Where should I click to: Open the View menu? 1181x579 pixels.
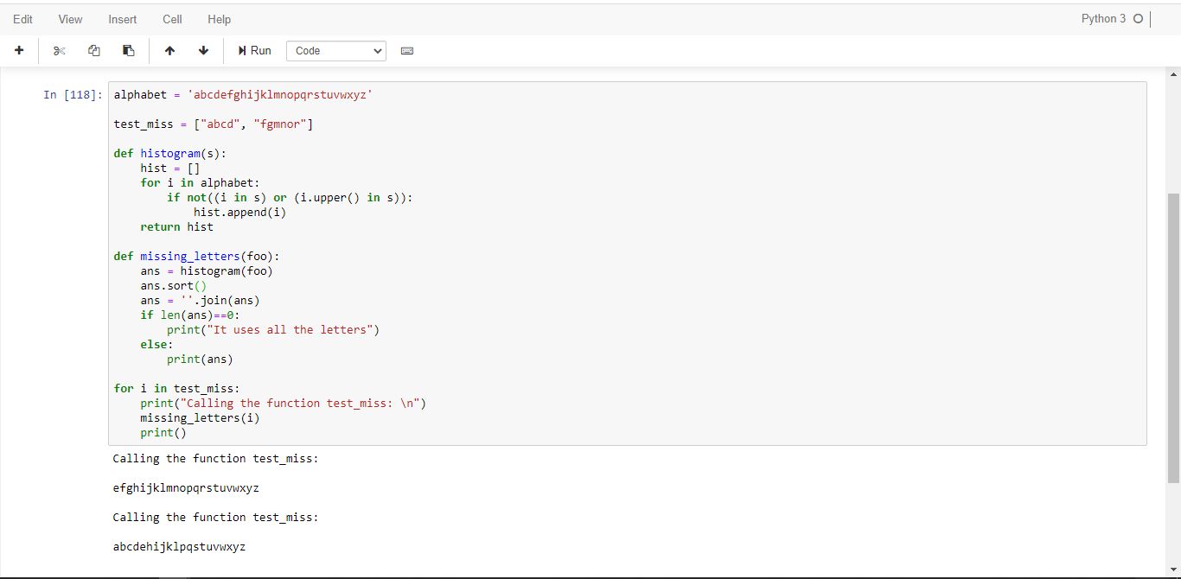[x=71, y=19]
